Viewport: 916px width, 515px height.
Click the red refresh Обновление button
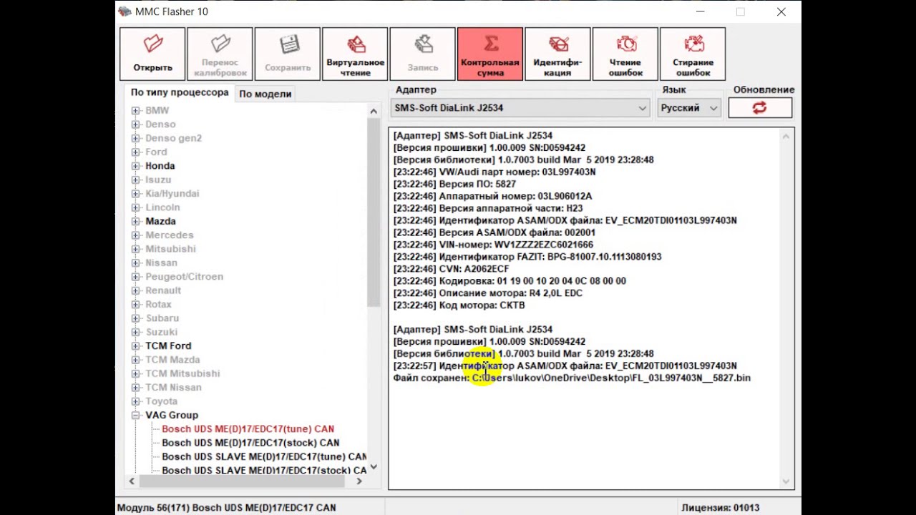coord(760,107)
